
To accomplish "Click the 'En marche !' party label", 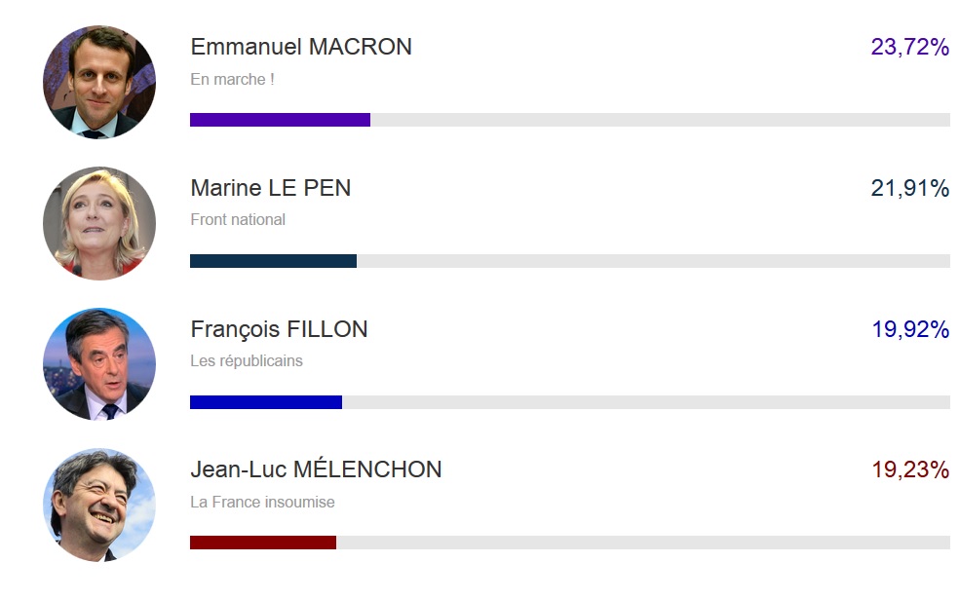I will click(232, 80).
